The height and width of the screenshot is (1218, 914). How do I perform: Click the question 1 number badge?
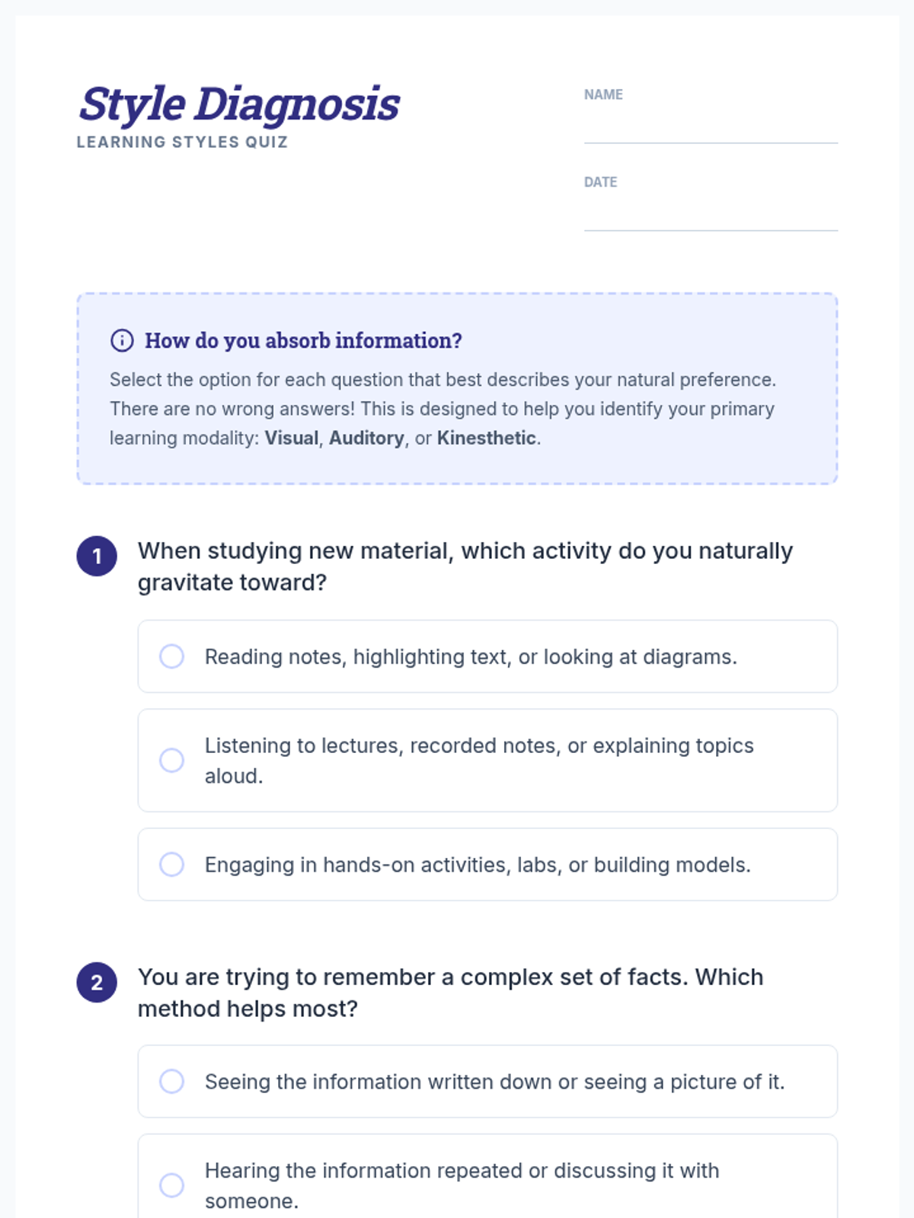click(x=97, y=556)
